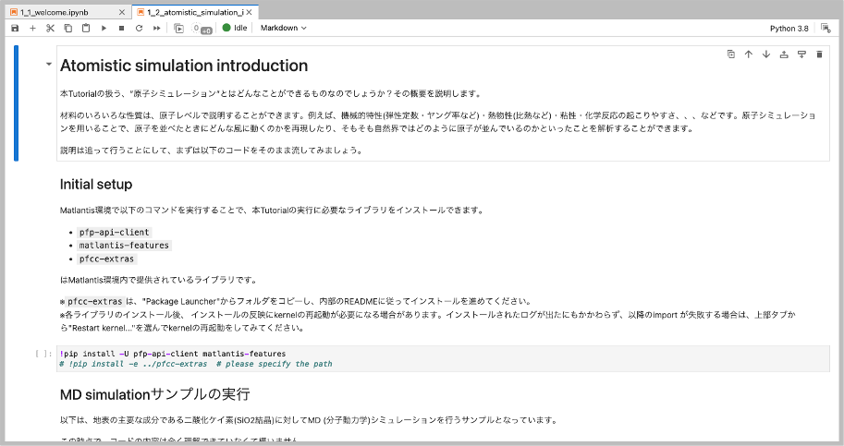Copy the selected cell from the toolbar
The width and height of the screenshot is (844, 446).
(67, 29)
